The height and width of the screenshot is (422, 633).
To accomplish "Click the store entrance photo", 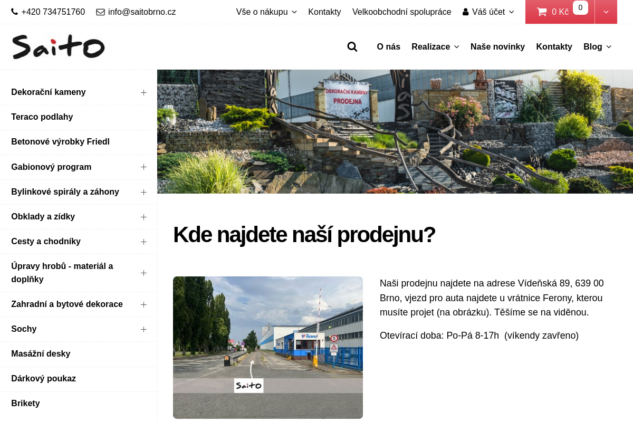I will pyautogui.click(x=268, y=347).
